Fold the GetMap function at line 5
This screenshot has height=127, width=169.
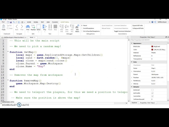click(8, 52)
